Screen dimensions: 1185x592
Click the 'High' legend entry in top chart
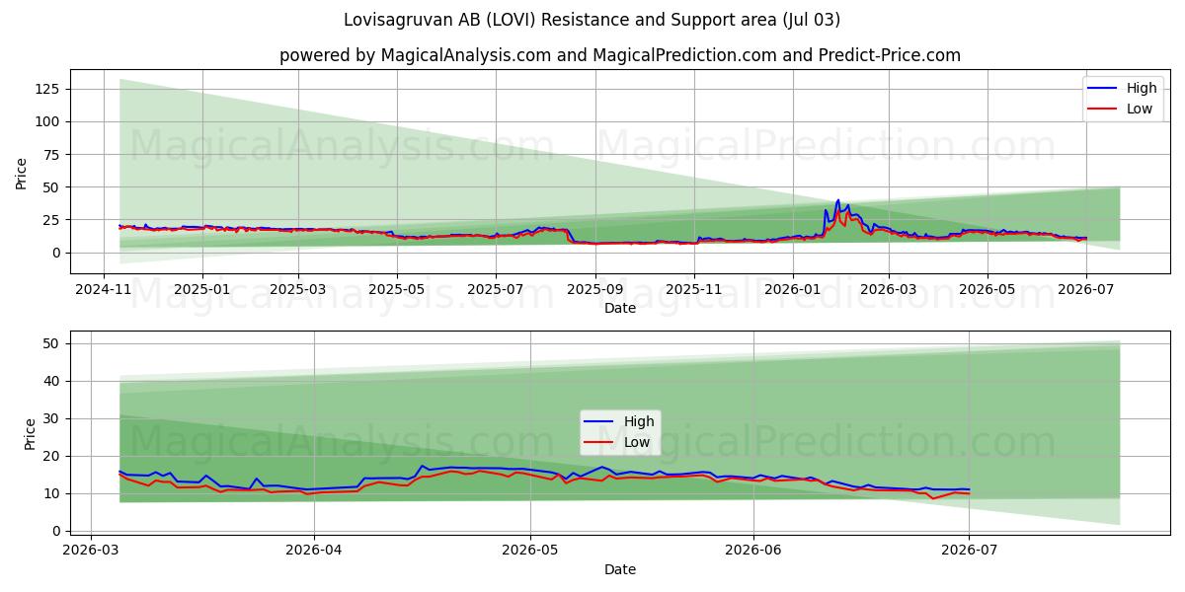tap(1125, 88)
